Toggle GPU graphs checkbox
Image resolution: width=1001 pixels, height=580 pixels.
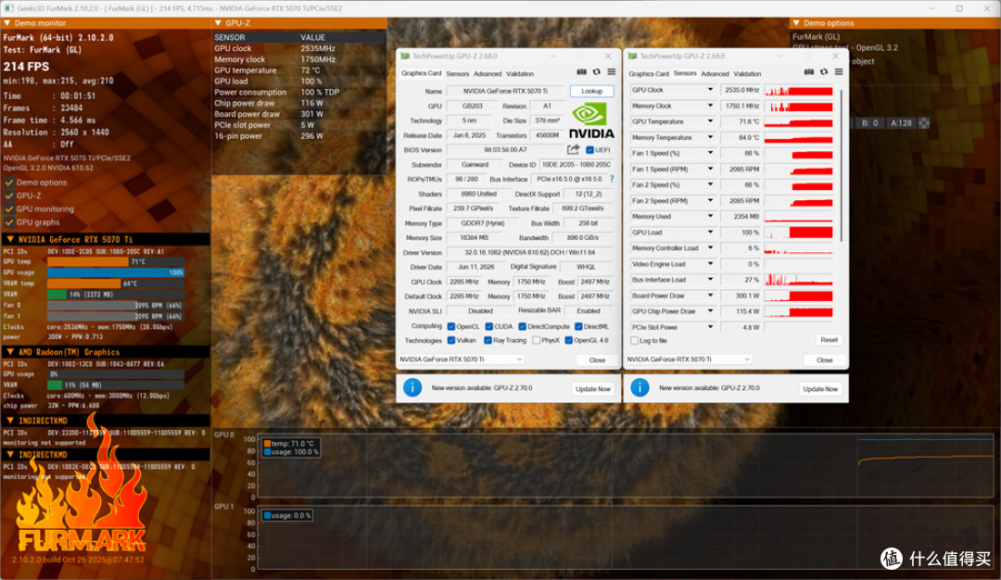click(9, 222)
